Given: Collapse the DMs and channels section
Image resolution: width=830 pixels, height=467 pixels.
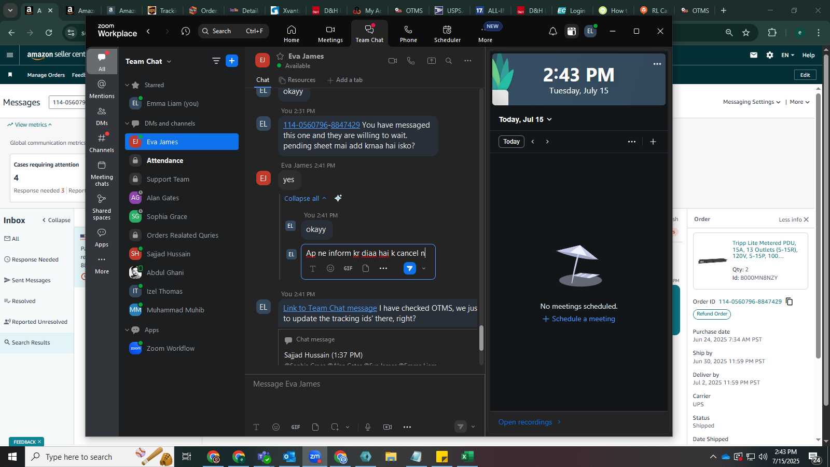Looking at the screenshot, I should [x=127, y=123].
